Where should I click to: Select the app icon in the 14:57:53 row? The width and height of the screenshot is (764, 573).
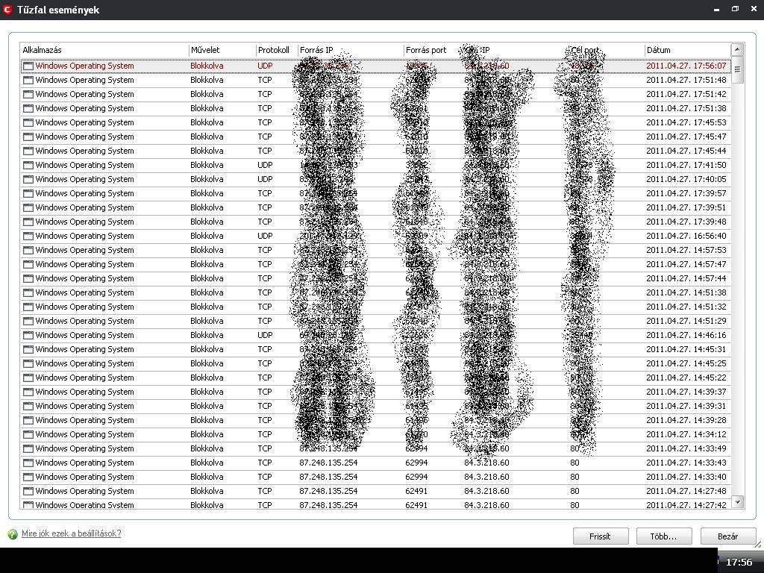pos(28,250)
